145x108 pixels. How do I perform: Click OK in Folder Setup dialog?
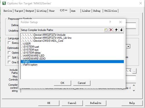62,83
